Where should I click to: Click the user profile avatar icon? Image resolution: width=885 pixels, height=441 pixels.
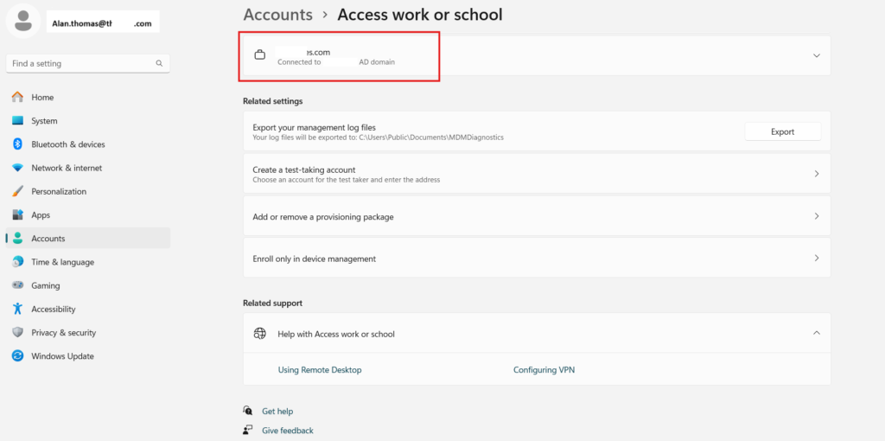click(x=22, y=21)
